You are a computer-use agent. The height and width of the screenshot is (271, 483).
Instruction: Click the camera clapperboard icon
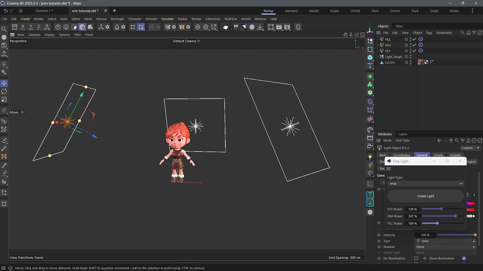coord(370,138)
